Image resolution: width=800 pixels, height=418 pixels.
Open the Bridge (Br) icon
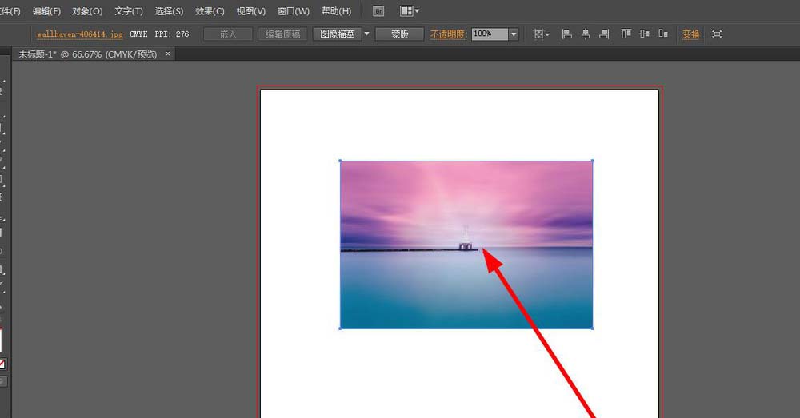click(x=378, y=11)
